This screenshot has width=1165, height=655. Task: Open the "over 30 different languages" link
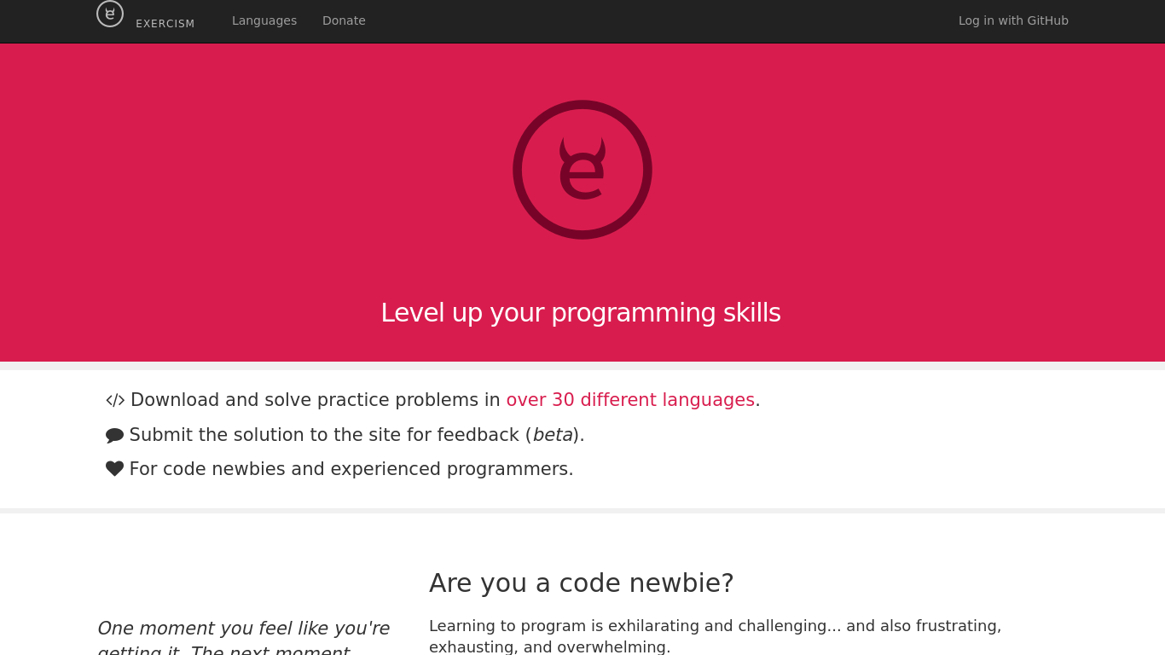click(x=630, y=400)
